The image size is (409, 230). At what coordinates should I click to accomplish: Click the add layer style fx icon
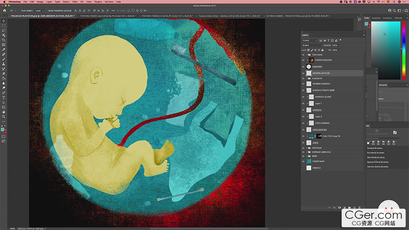(334, 208)
